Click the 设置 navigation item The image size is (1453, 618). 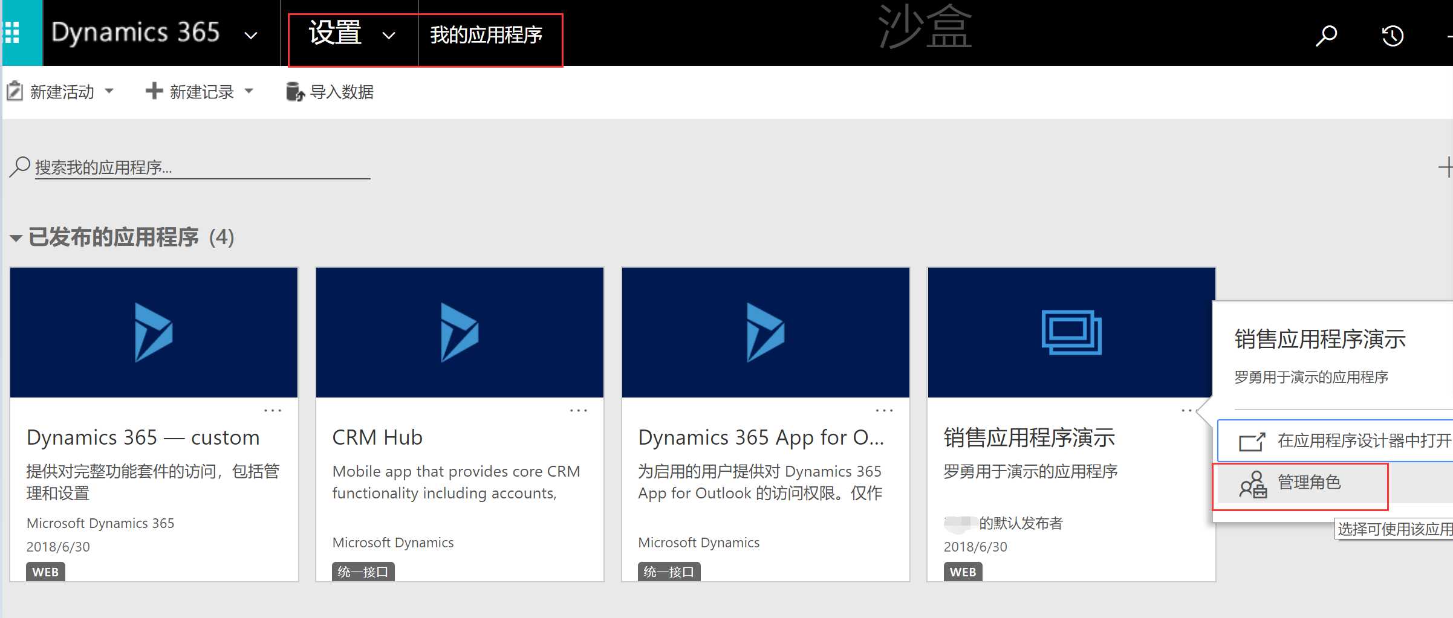point(335,33)
